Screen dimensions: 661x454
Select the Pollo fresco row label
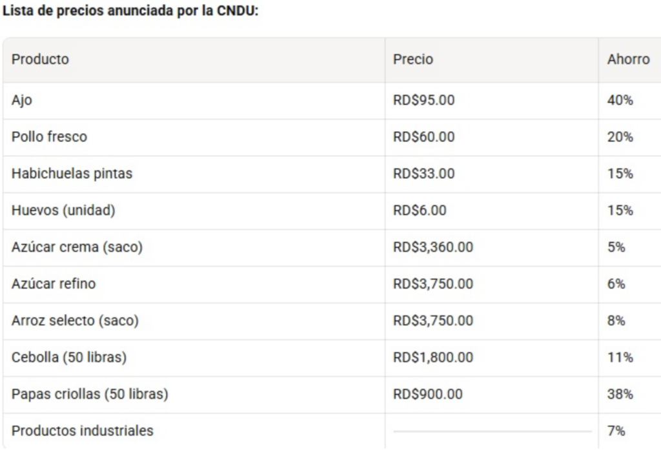coord(49,137)
